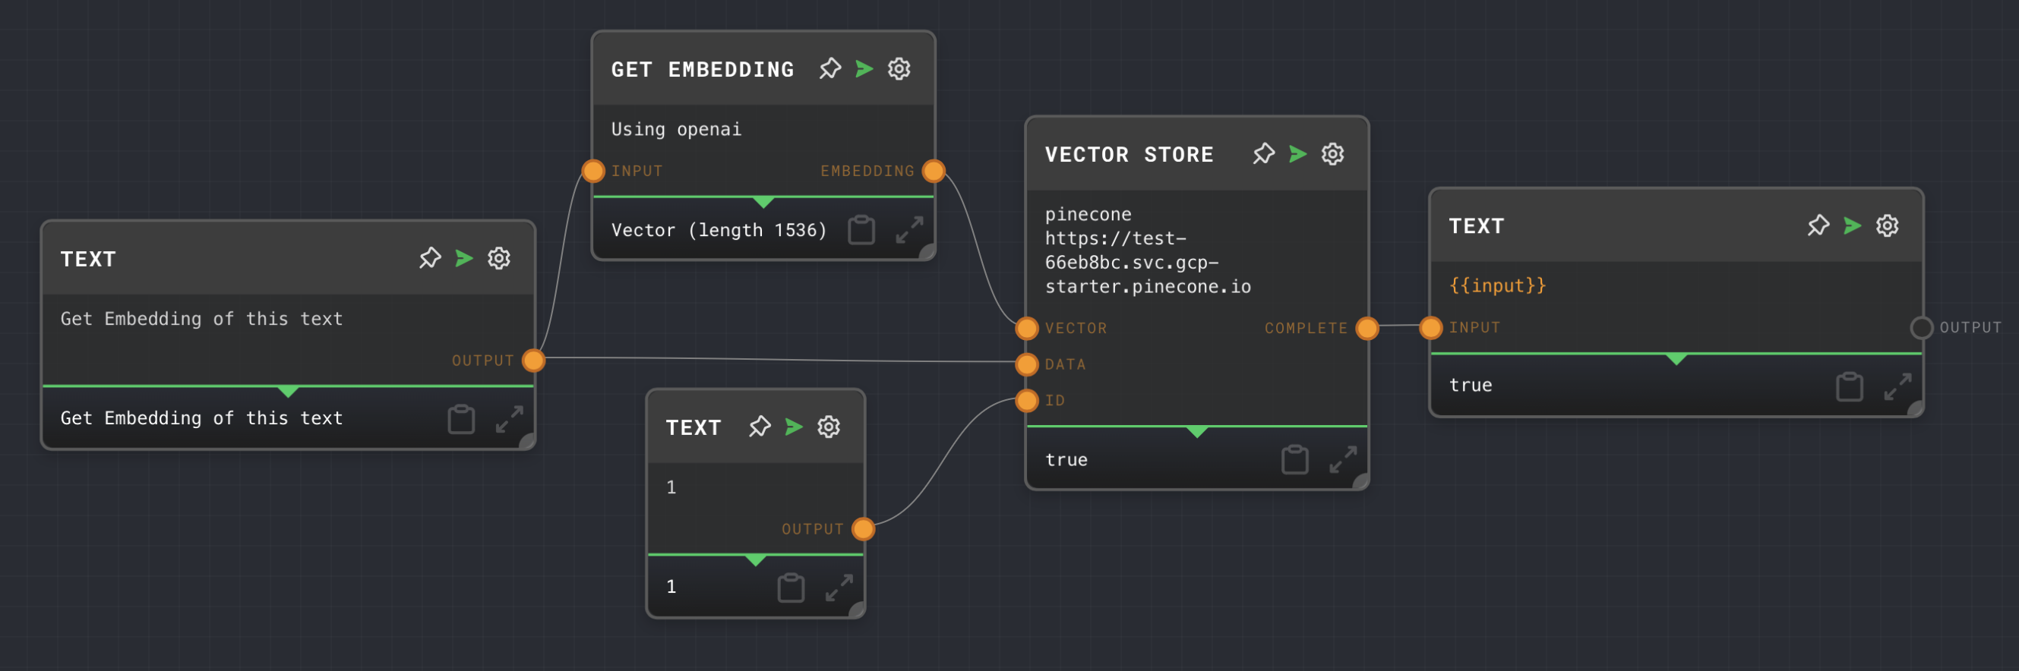The image size is (2019, 671).
Task: Collapse the {{input}} Text node output via green triangle
Action: [1676, 358]
